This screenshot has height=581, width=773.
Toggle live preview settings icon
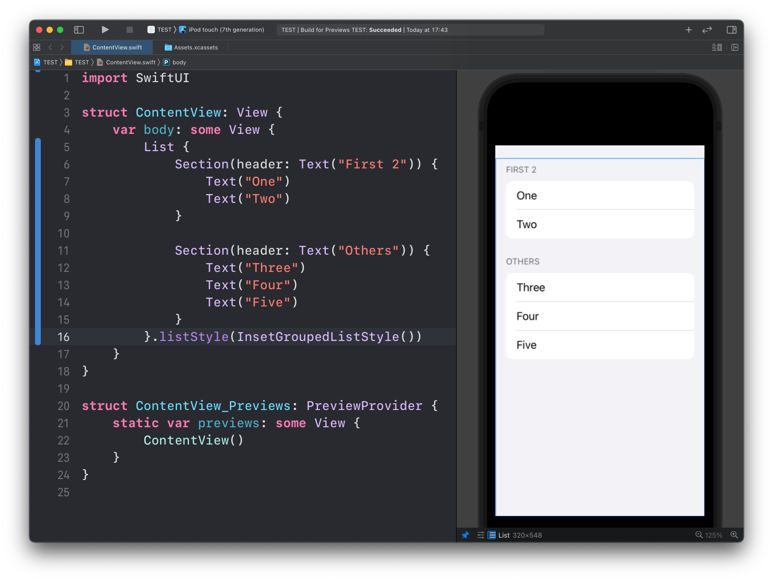click(x=480, y=535)
